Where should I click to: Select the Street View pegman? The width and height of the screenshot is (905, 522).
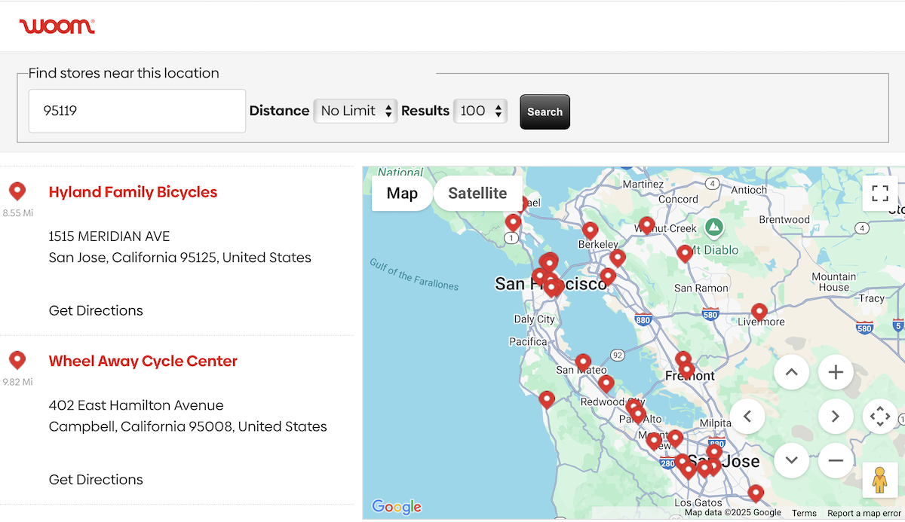pyautogui.click(x=880, y=480)
